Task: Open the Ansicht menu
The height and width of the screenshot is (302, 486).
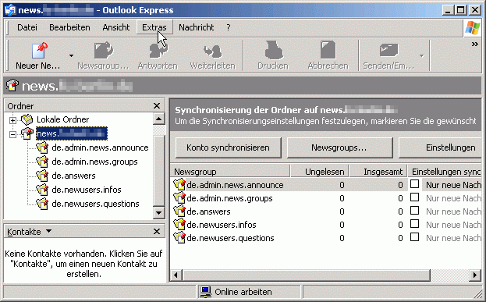Action: click(x=116, y=27)
